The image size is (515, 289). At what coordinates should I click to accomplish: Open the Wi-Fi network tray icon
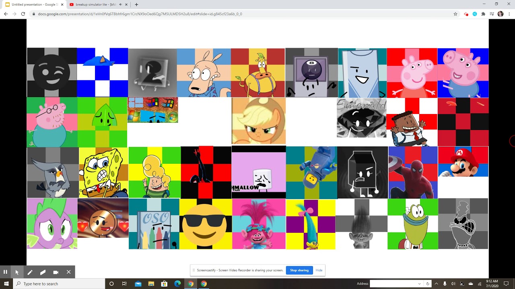pos(480,284)
